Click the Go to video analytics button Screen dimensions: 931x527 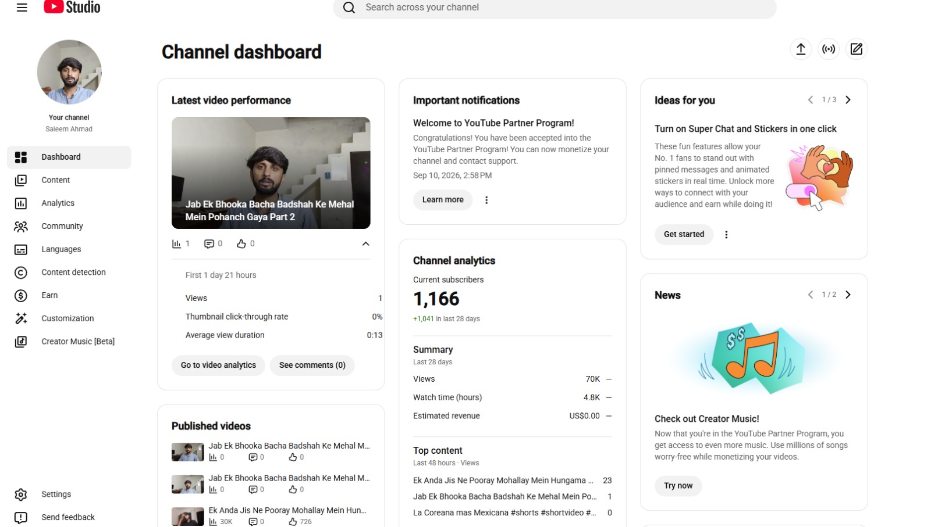[218, 365]
